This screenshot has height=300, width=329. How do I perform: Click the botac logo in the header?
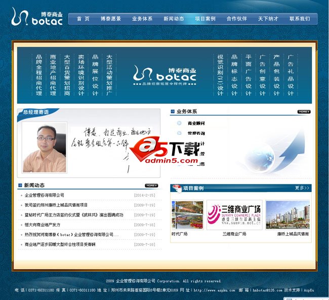pos(37,17)
